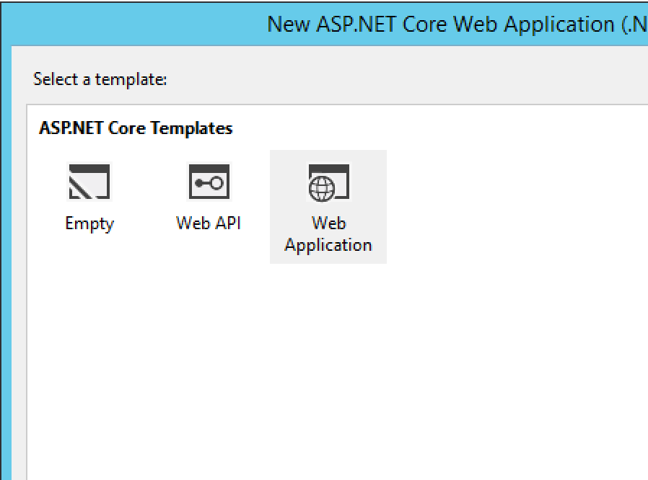Click the "Web Application" template label
This screenshot has width=648, height=480.
(x=328, y=234)
